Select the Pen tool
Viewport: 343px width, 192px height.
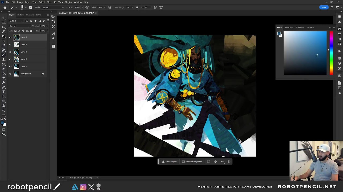pos(3,87)
